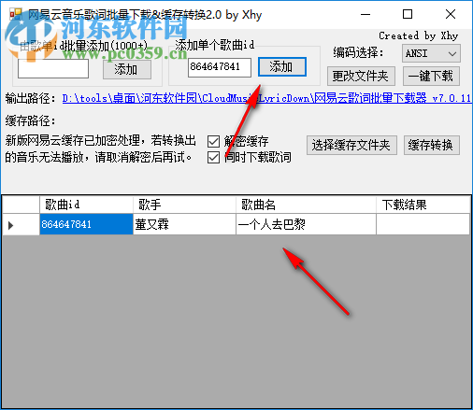Image resolution: width=473 pixels, height=410 pixels.
Task: Click the single song id field 864647841
Action: [x=220, y=67]
